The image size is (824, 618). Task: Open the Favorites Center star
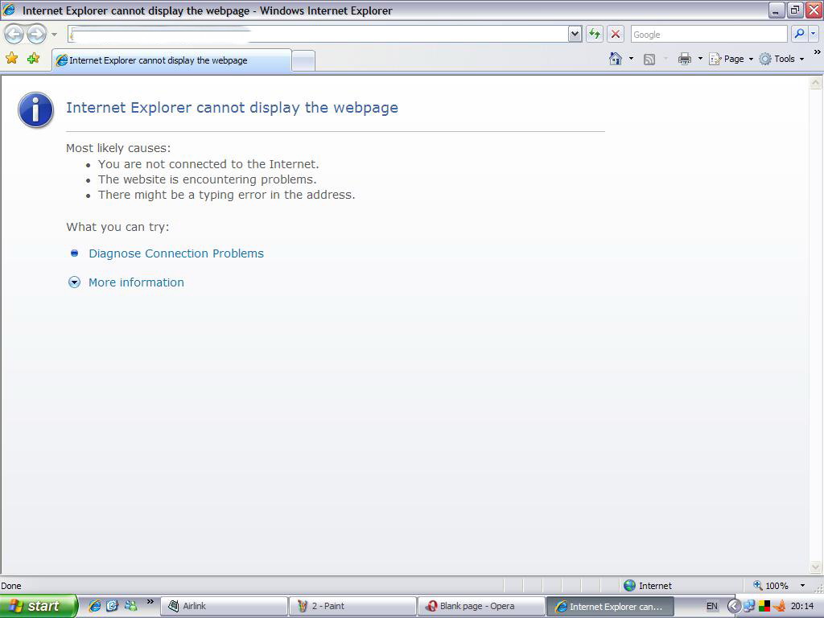click(11, 58)
